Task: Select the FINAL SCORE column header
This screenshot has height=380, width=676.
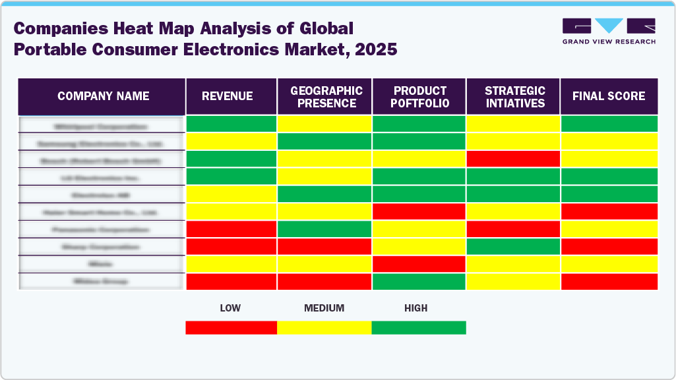Action: (x=609, y=96)
